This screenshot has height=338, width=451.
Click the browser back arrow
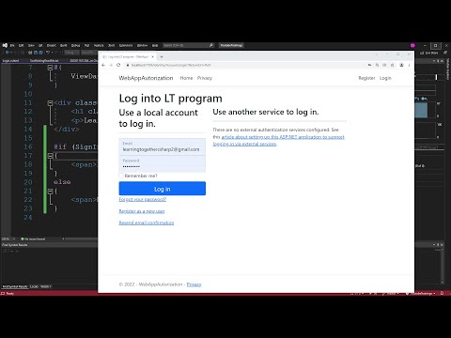pyautogui.click(x=103, y=65)
